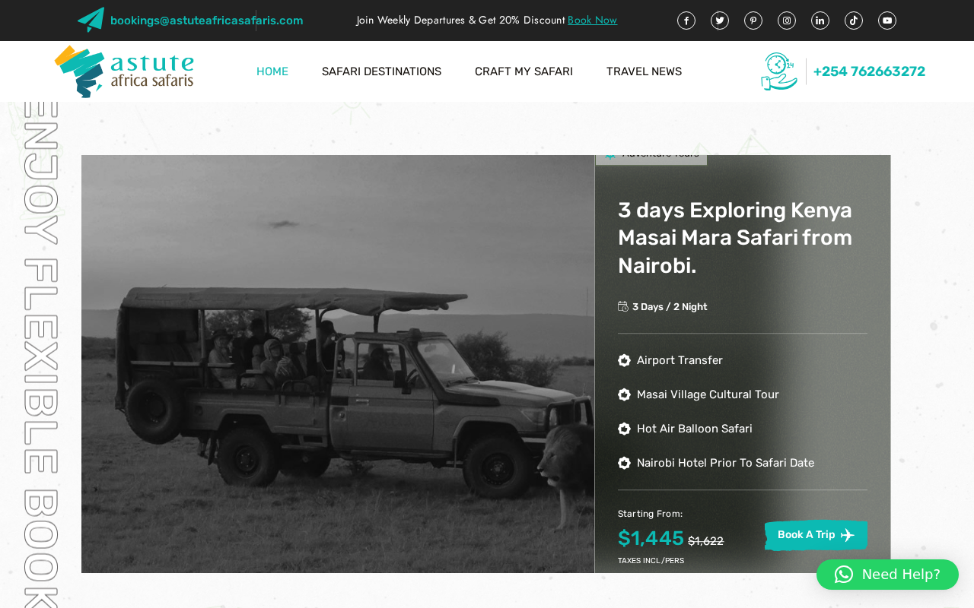
Task: Call the +254 762663272 phone link
Action: pyautogui.click(x=869, y=71)
